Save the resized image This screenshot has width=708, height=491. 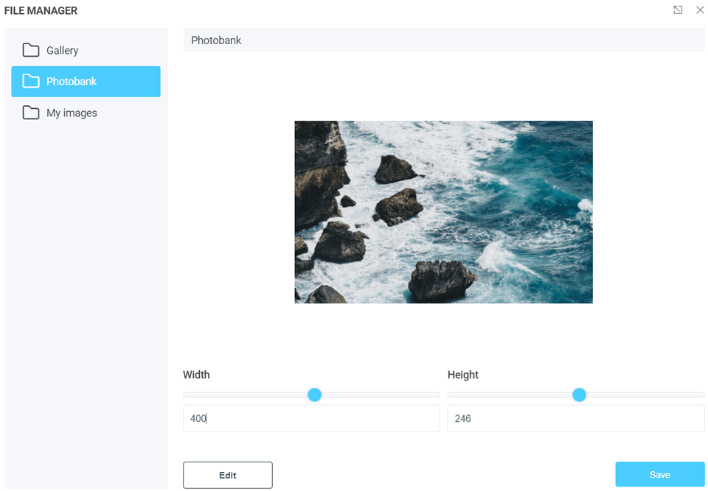coord(659,475)
